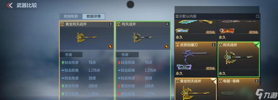Image resolution: width=278 pixels, height=100 pixels.
Task: Select 虎贲钩镰刀 for comparison
Action: click(196, 59)
